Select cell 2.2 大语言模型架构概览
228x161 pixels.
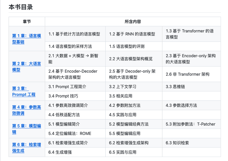coord(134,59)
